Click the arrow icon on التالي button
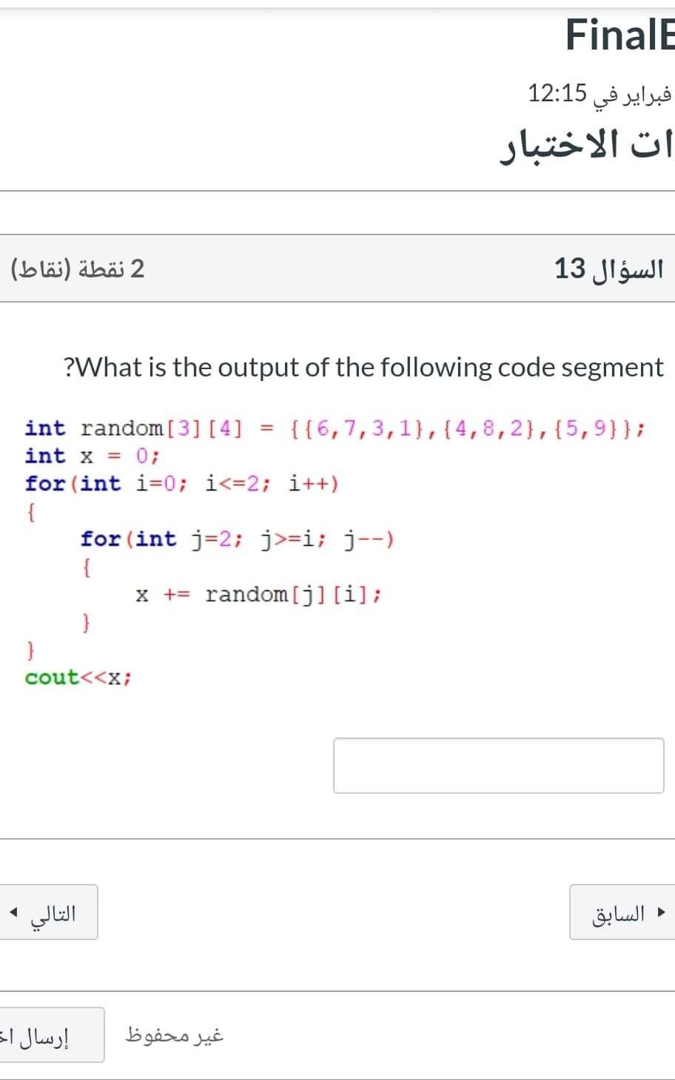675x1080 pixels. pos(13,912)
